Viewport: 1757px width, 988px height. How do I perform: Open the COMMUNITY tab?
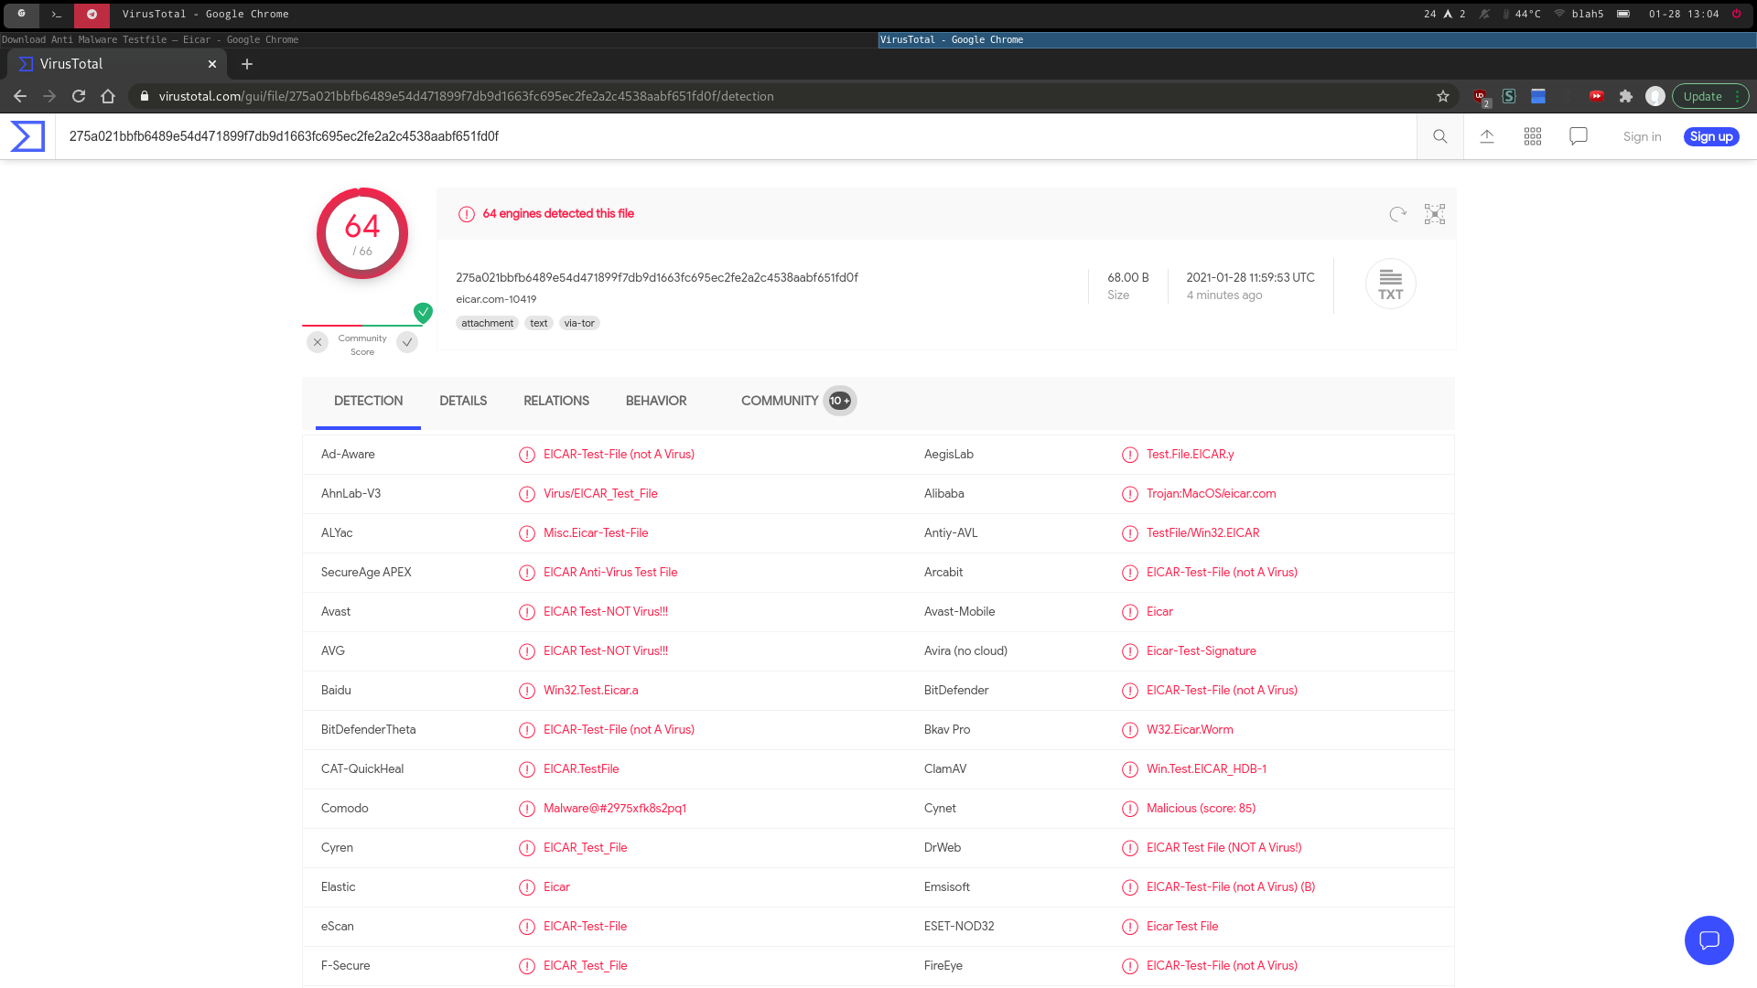pos(780,401)
